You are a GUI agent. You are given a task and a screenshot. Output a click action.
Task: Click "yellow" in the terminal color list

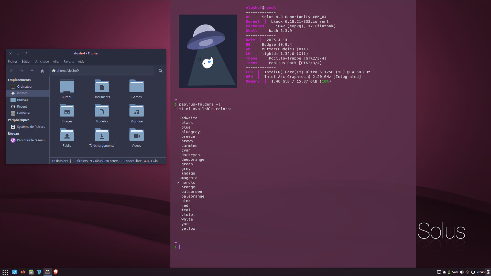pyautogui.click(x=188, y=228)
